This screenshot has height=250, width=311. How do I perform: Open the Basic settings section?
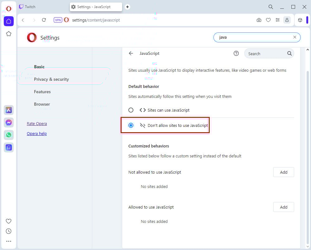tap(39, 67)
